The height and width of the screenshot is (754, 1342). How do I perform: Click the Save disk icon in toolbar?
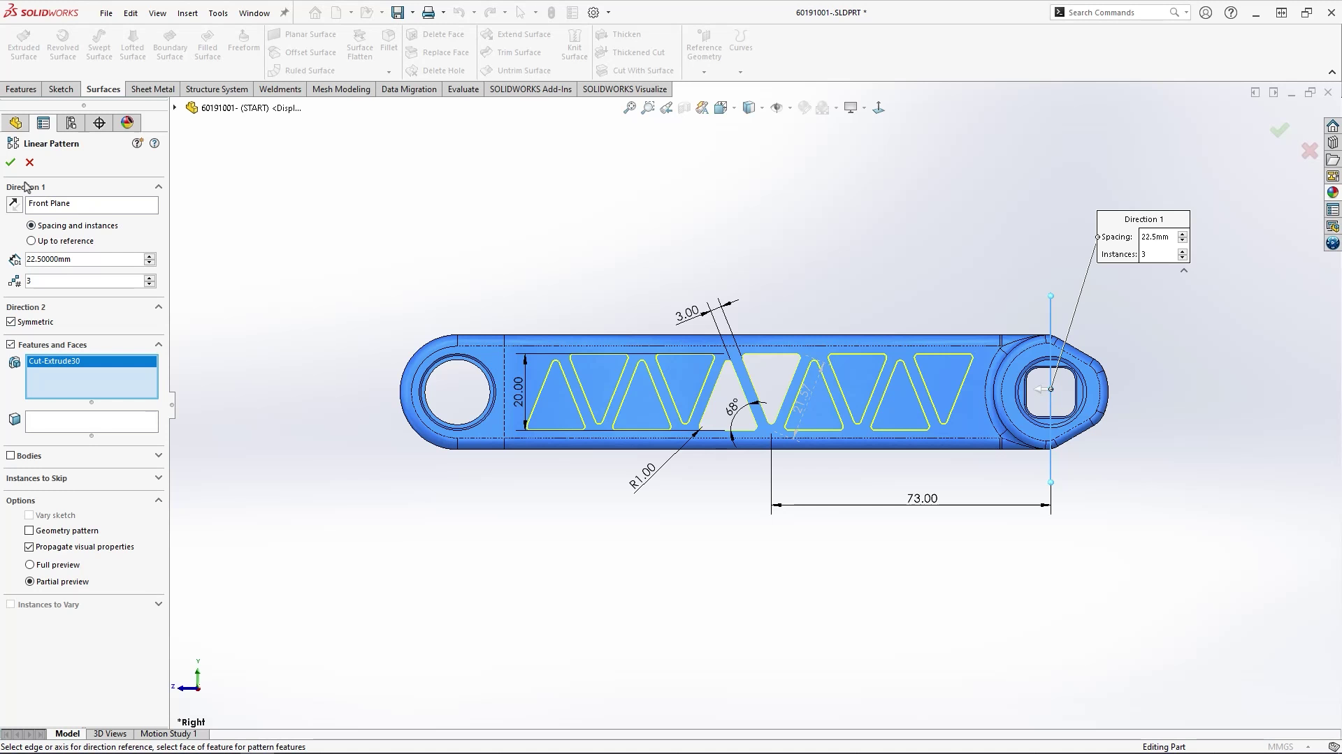tap(397, 13)
